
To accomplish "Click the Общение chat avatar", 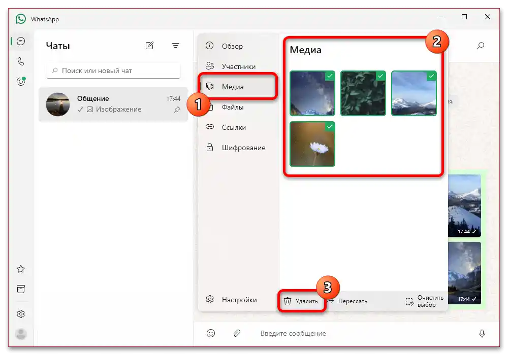I will [58, 104].
